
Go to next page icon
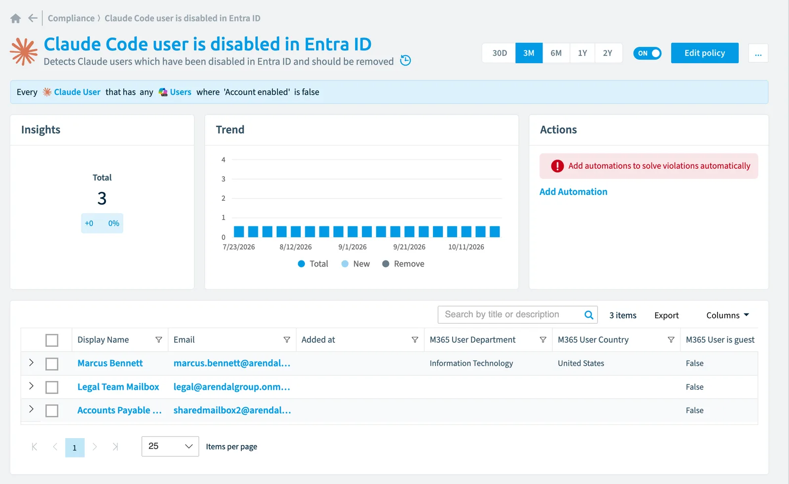click(x=95, y=447)
